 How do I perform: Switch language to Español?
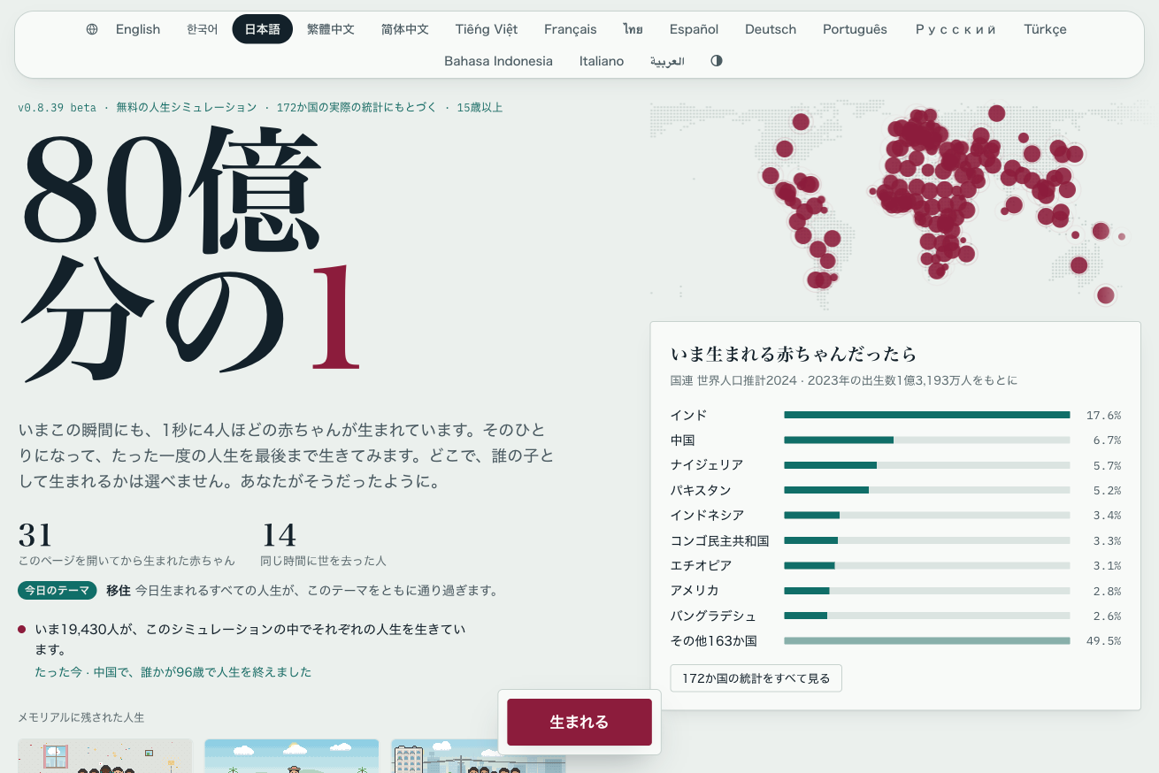point(695,29)
